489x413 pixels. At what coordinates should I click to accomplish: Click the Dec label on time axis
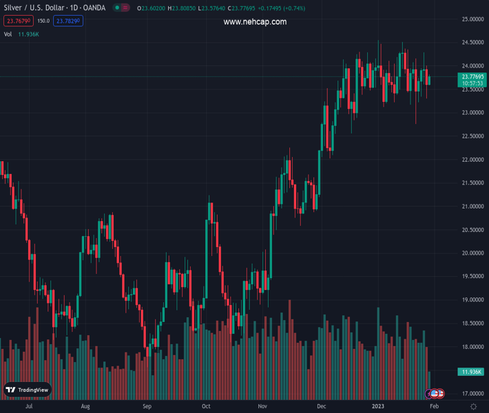321,407
